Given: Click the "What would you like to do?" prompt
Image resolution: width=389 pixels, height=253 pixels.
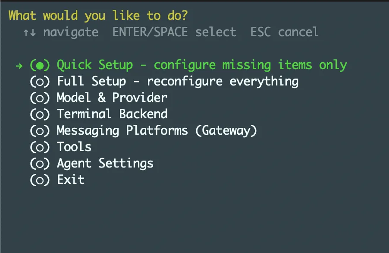Looking at the screenshot, I should click(x=98, y=16).
